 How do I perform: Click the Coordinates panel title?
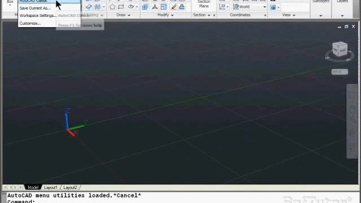[240, 15]
